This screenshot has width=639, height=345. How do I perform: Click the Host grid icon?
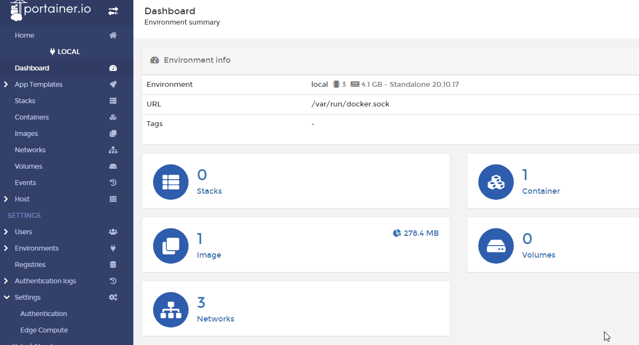[x=113, y=199]
